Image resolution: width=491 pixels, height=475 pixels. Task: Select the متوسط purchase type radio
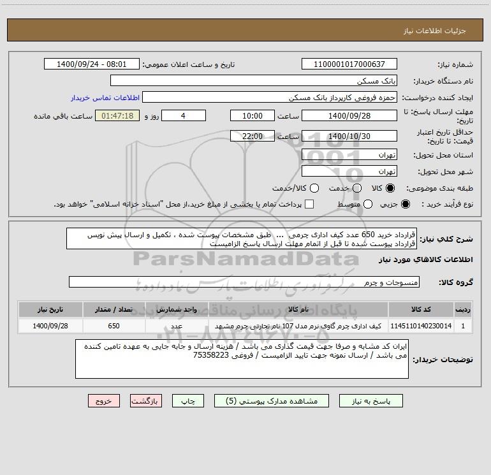pyautogui.click(x=368, y=204)
